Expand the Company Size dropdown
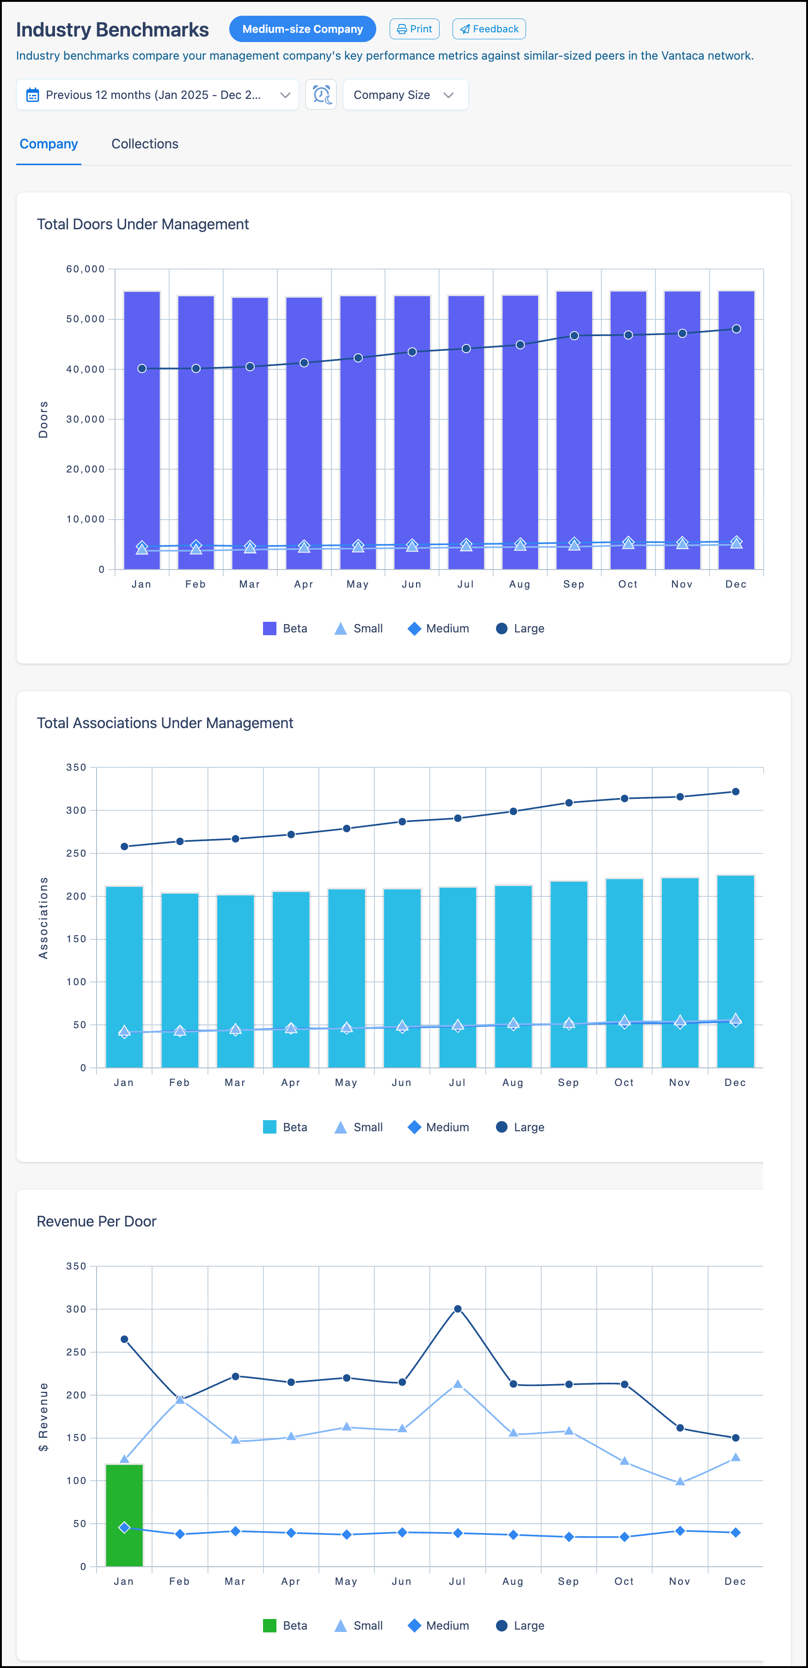808x1668 pixels. [x=406, y=94]
